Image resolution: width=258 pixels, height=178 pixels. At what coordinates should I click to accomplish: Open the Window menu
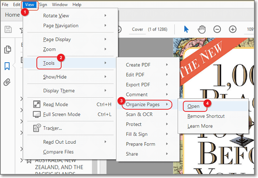[x=59, y=4]
